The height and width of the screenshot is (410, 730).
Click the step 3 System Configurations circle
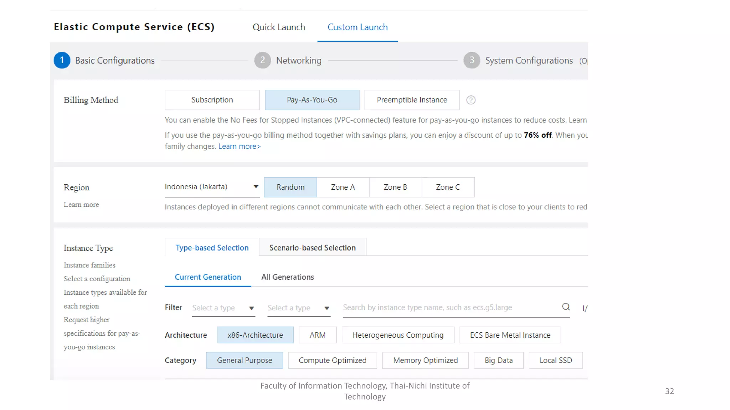click(472, 61)
